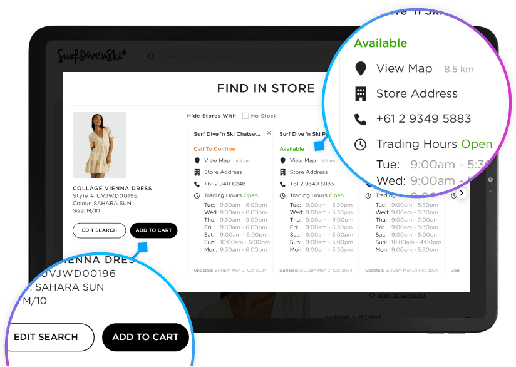This screenshot has width=516, height=367.
Task: Show the next stores with the right chevron
Action: click(462, 193)
